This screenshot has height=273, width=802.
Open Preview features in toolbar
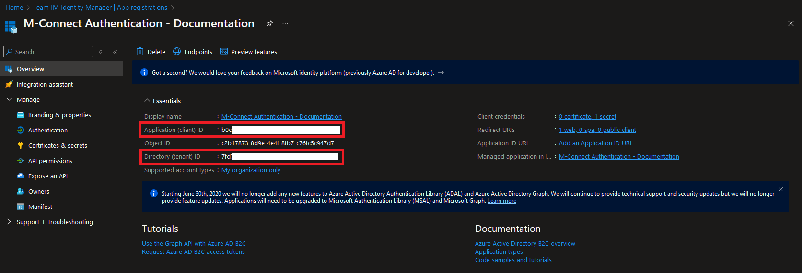pos(248,52)
